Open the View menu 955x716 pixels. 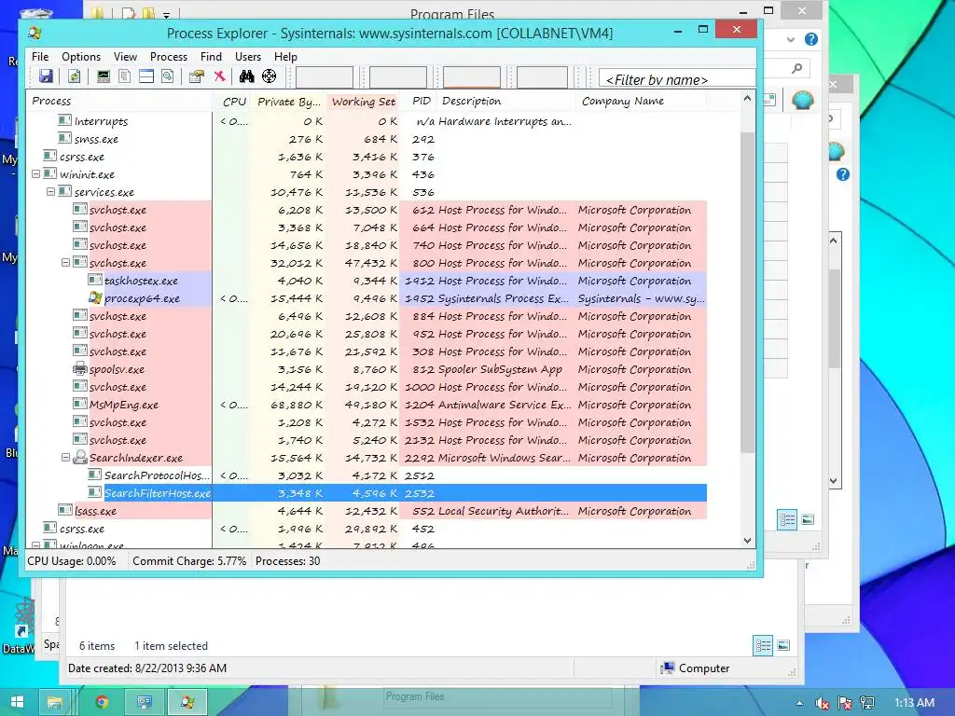tap(126, 57)
